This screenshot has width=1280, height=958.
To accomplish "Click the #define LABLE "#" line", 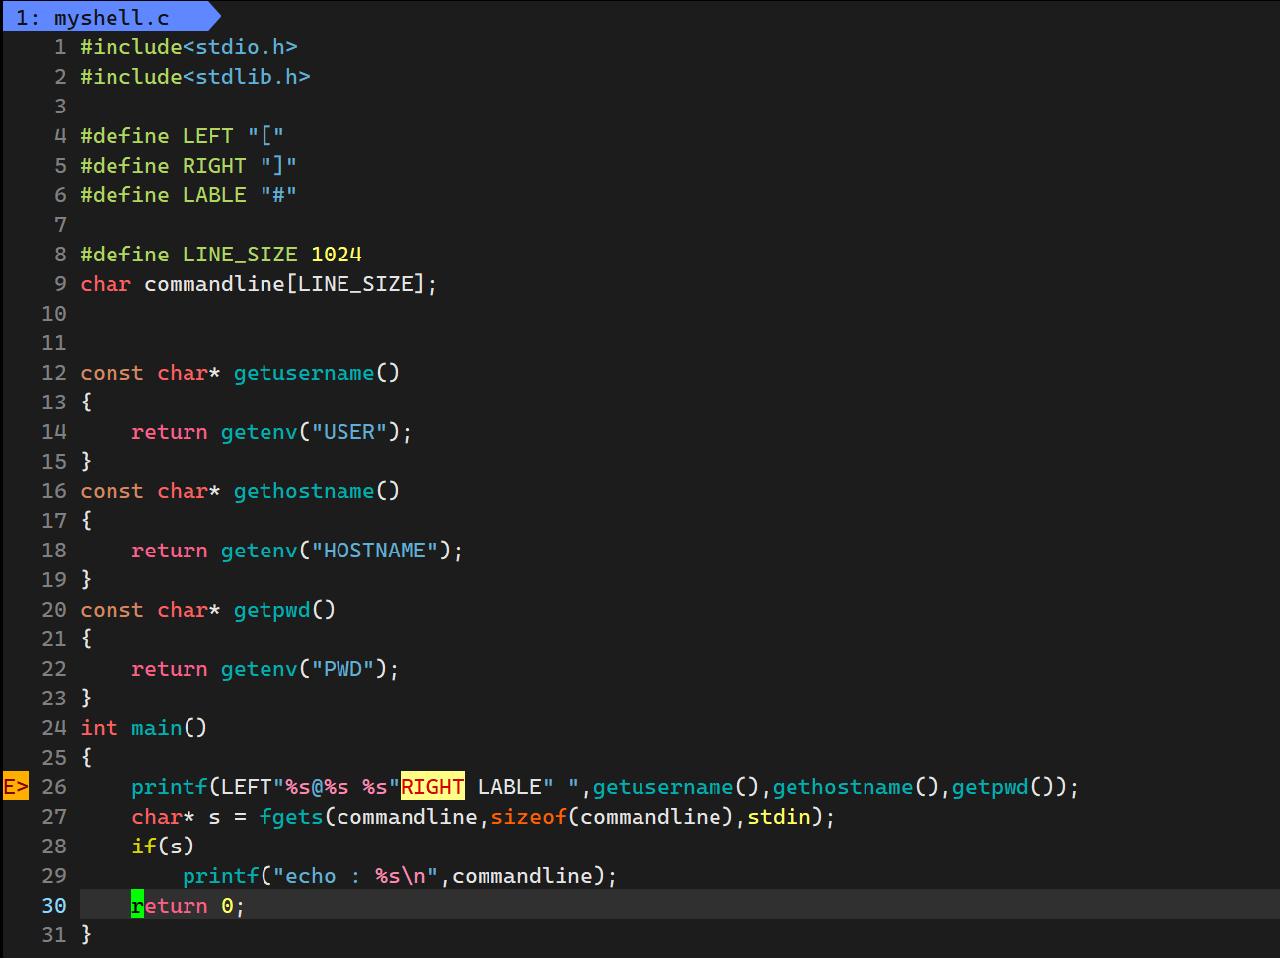I will (x=188, y=195).
